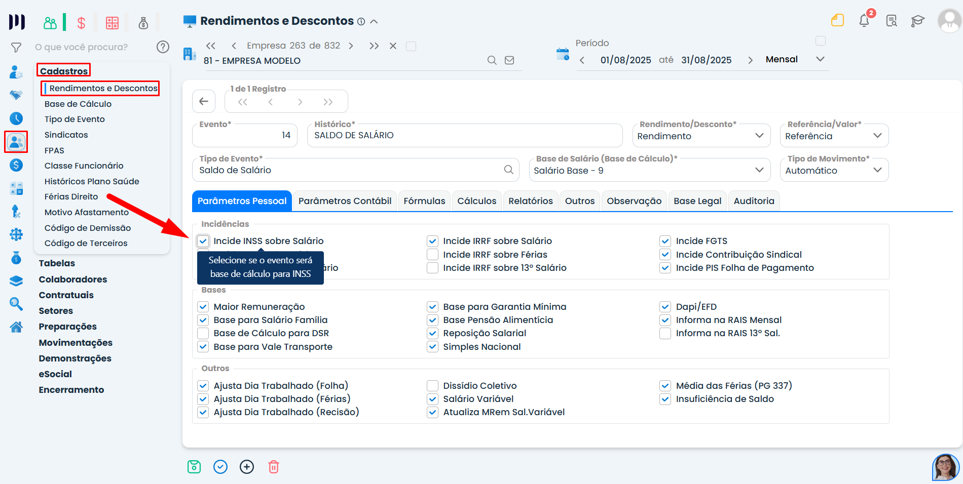The width and height of the screenshot is (963, 484).
Task: Click the graduation cap icon
Action: point(917,21)
